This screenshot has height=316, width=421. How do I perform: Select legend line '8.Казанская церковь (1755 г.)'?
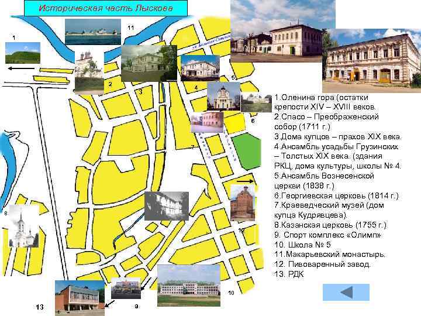pyautogui.click(x=330, y=225)
